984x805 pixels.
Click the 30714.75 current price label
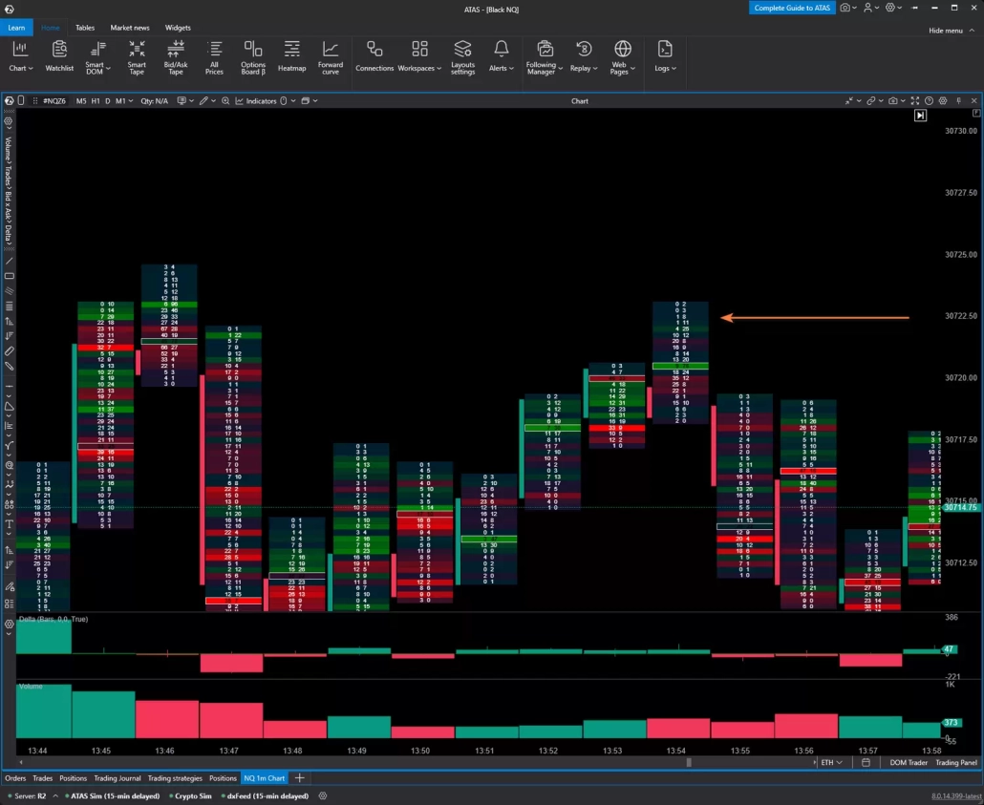click(x=960, y=507)
